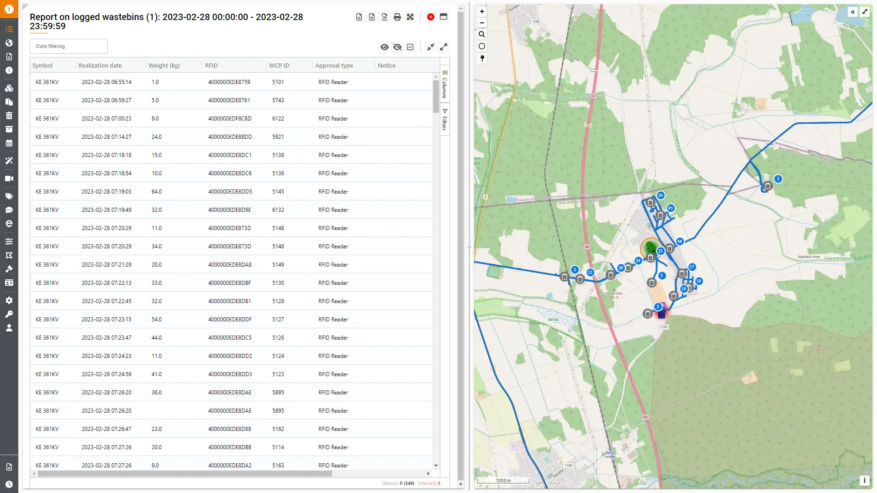Toggle the select-all checkbox icon

tap(410, 47)
